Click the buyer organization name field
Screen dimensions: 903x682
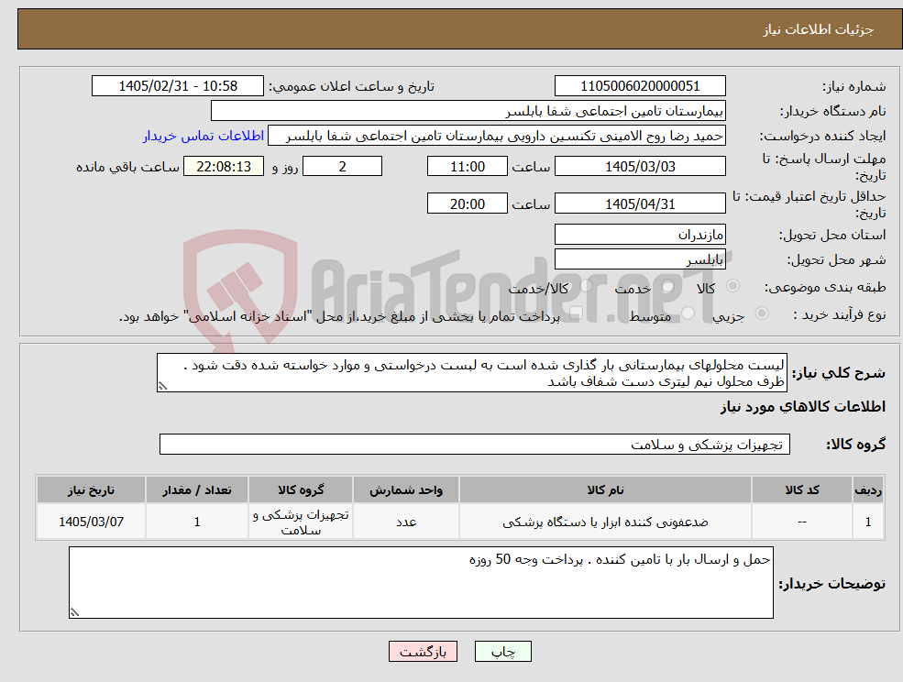[x=468, y=111]
